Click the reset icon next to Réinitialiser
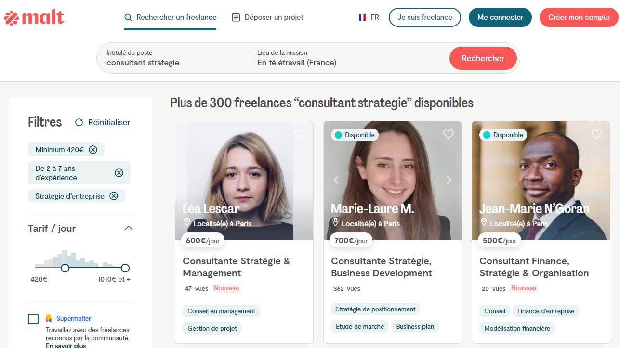 click(x=79, y=122)
